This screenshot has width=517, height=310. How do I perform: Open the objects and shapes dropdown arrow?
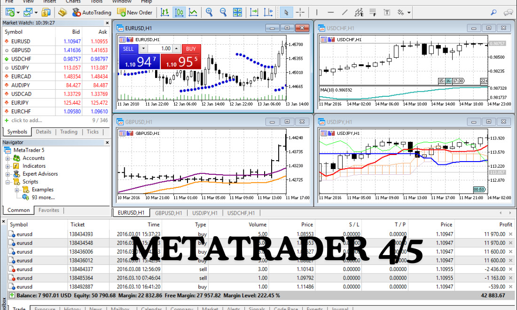[x=409, y=13]
